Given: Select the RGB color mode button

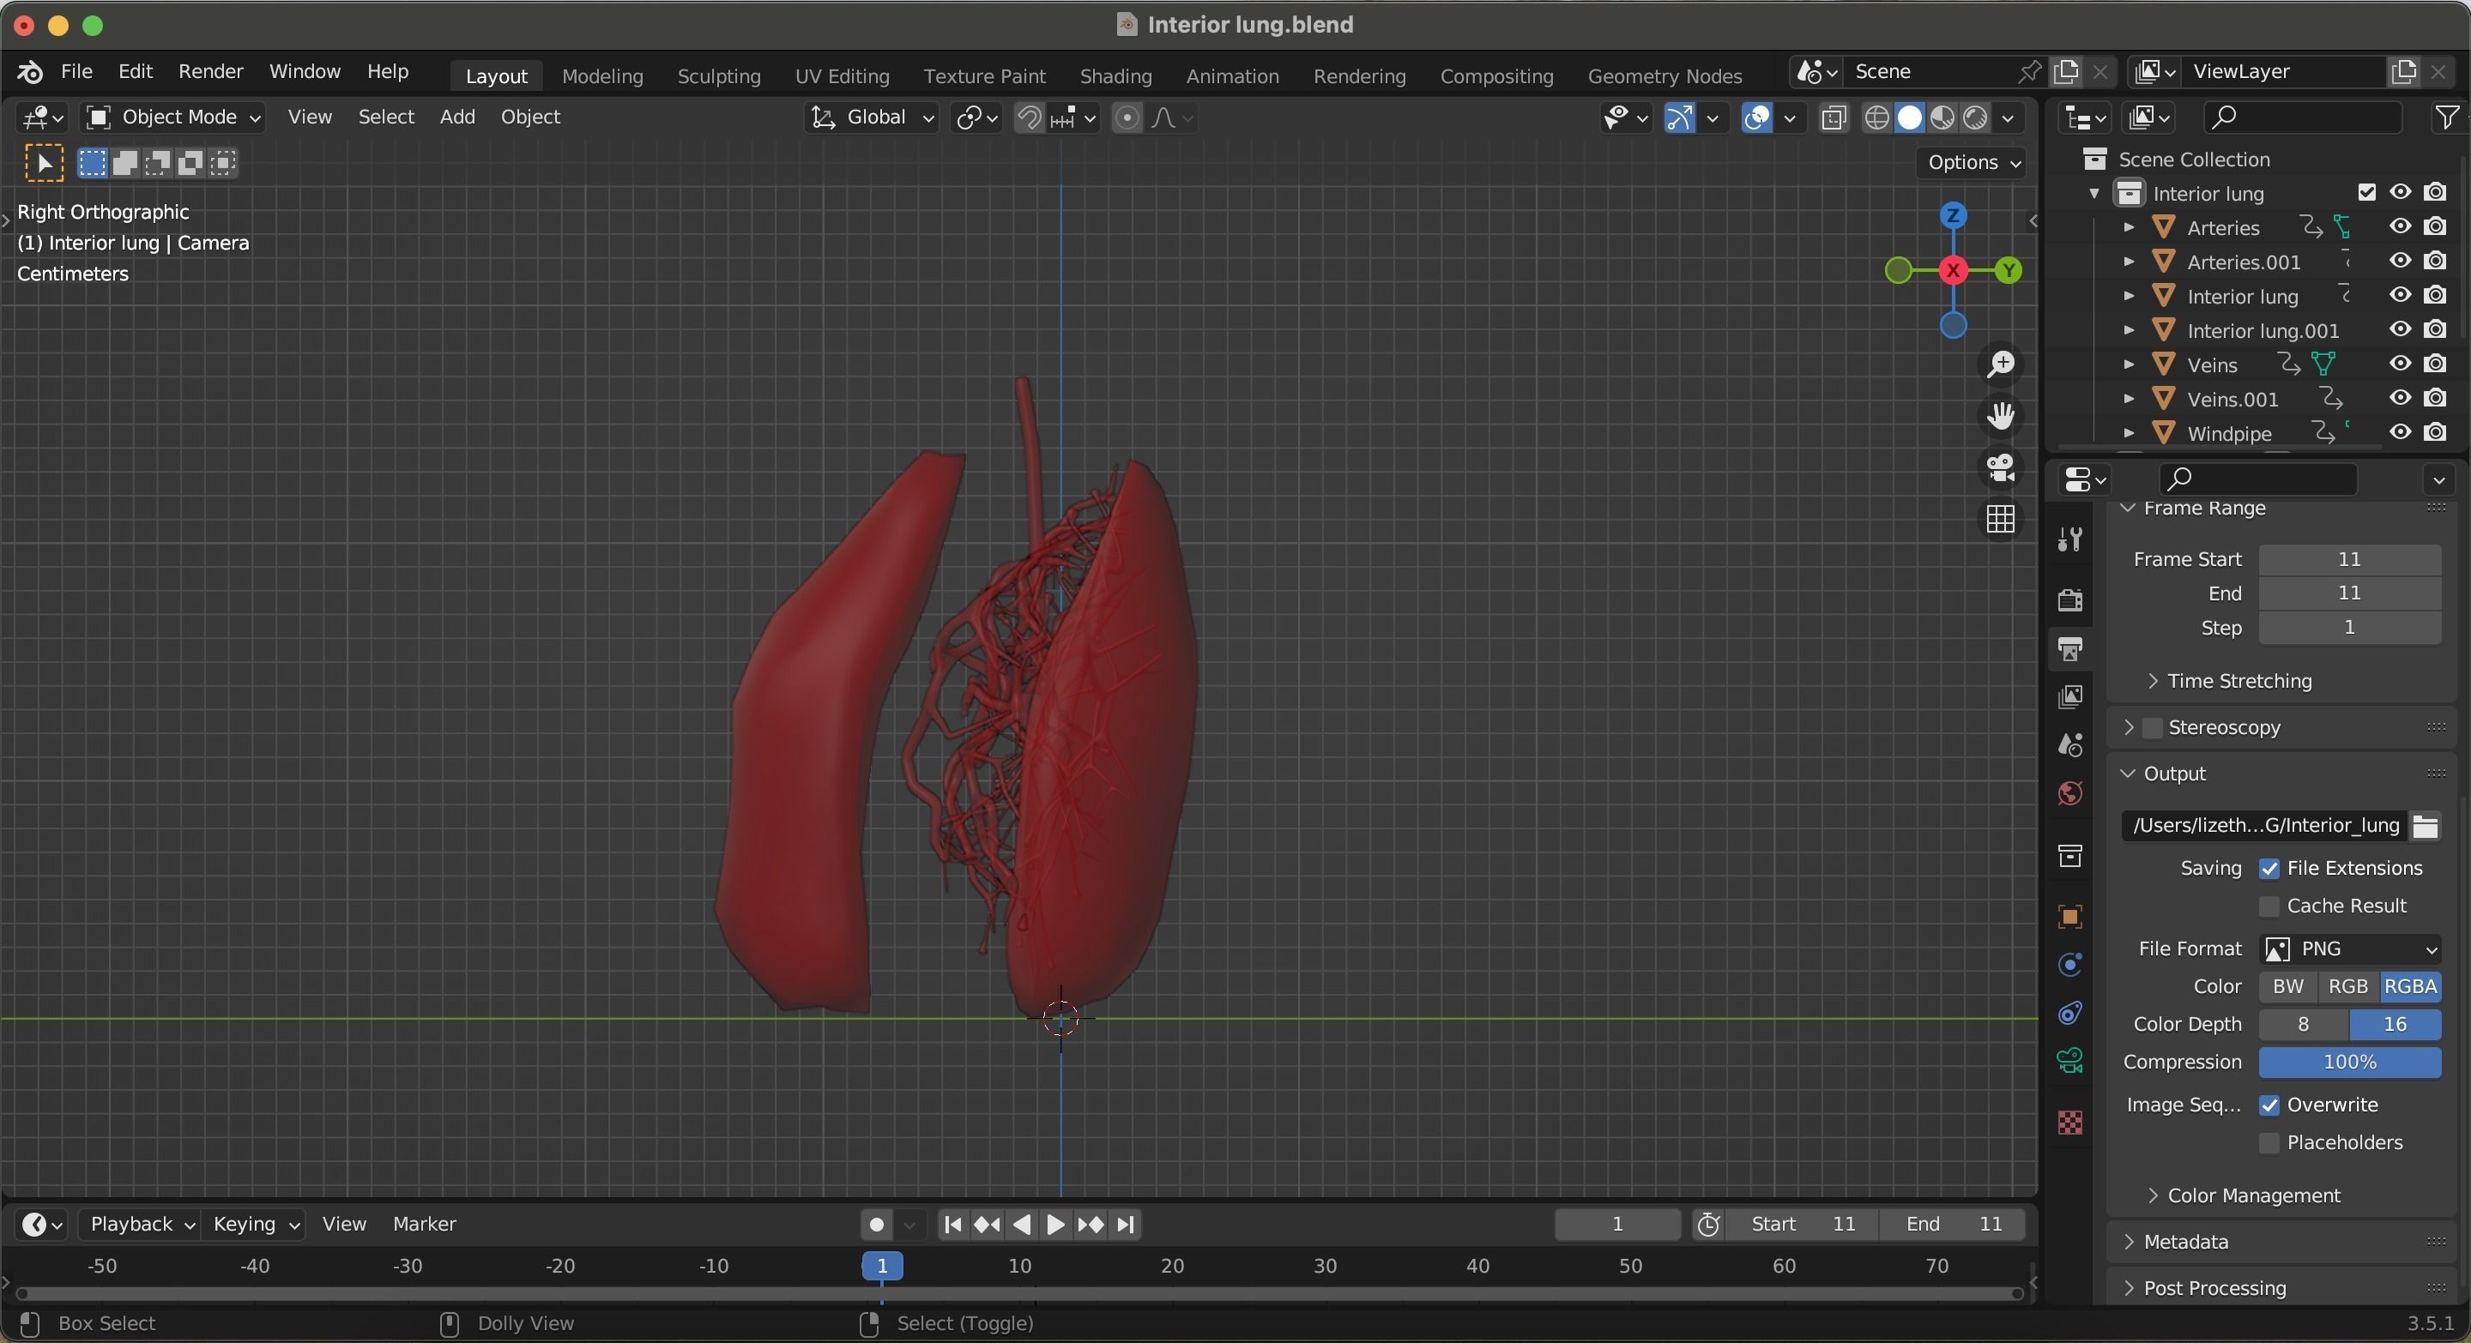Looking at the screenshot, I should coord(2347,986).
